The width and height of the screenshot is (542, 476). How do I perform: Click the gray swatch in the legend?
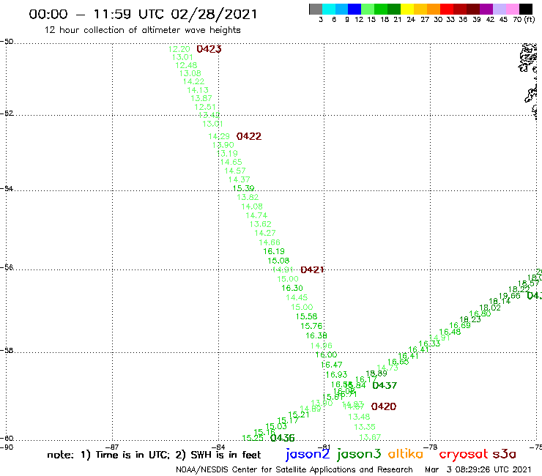click(316, 9)
